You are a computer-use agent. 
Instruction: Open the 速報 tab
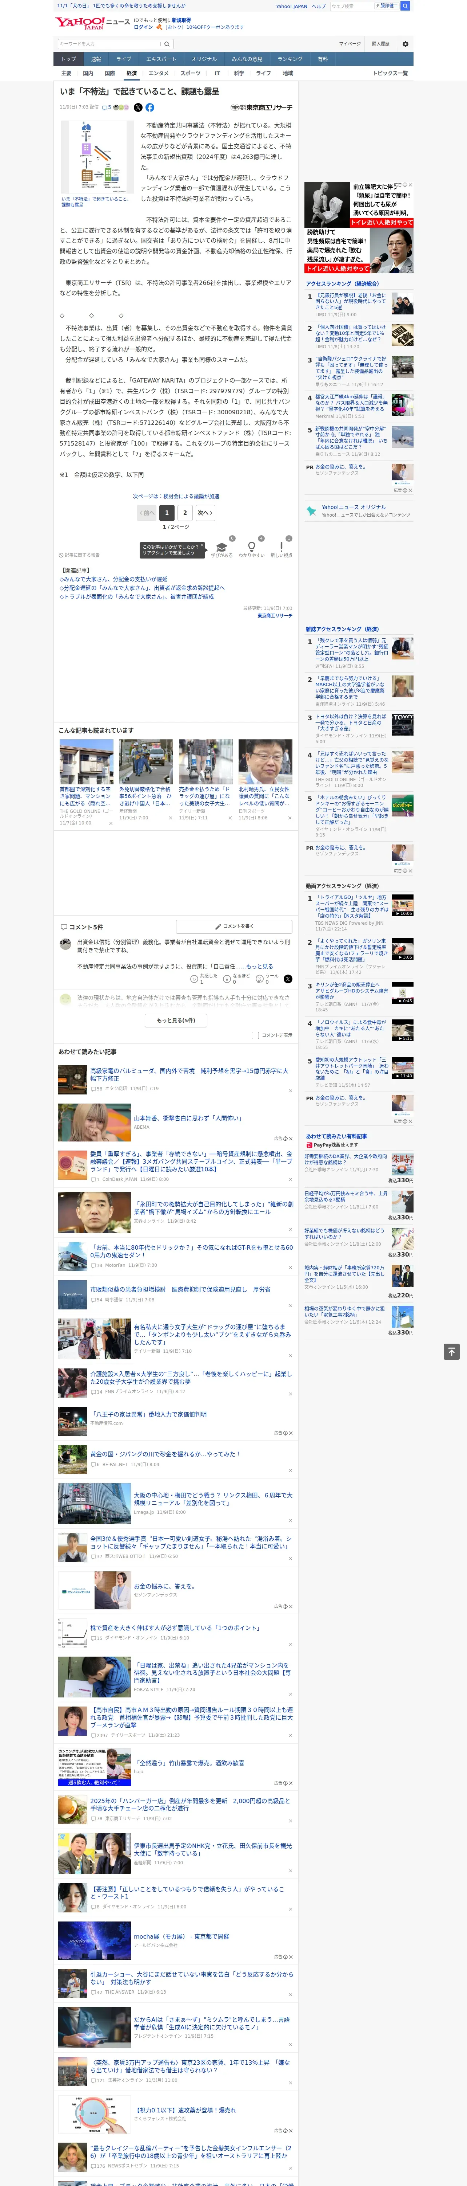point(96,59)
